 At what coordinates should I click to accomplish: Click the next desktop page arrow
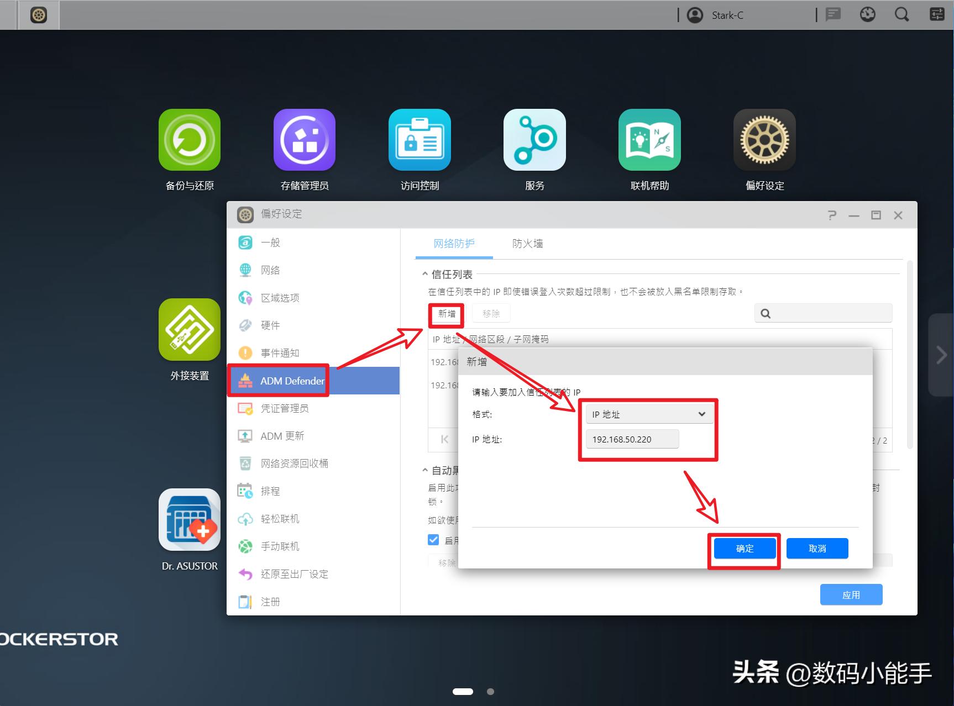click(x=941, y=355)
